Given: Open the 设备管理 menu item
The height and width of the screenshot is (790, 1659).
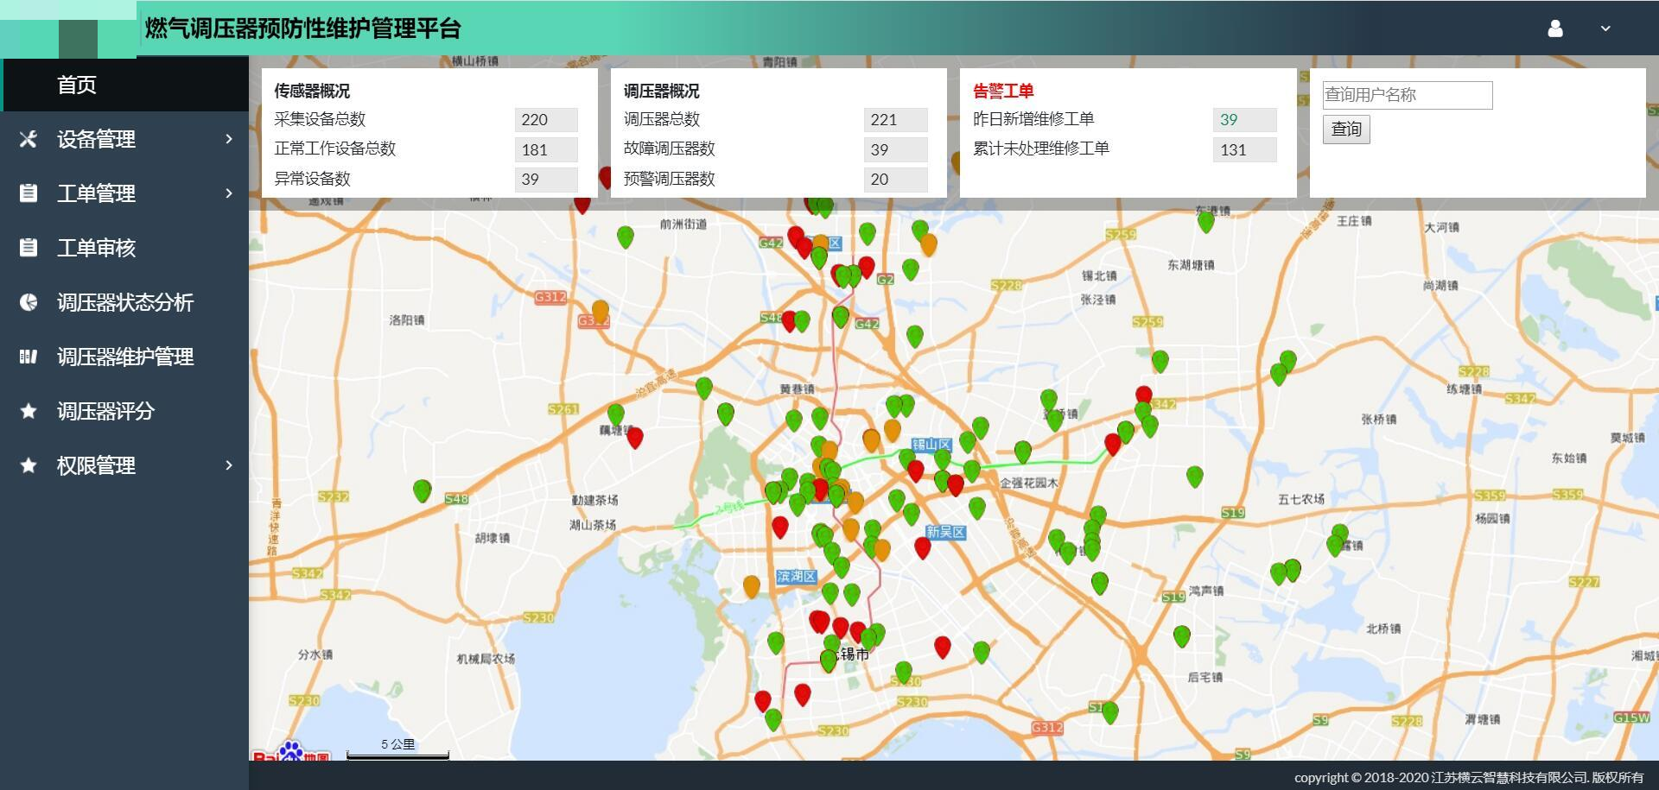Looking at the screenshot, I should click(x=124, y=139).
